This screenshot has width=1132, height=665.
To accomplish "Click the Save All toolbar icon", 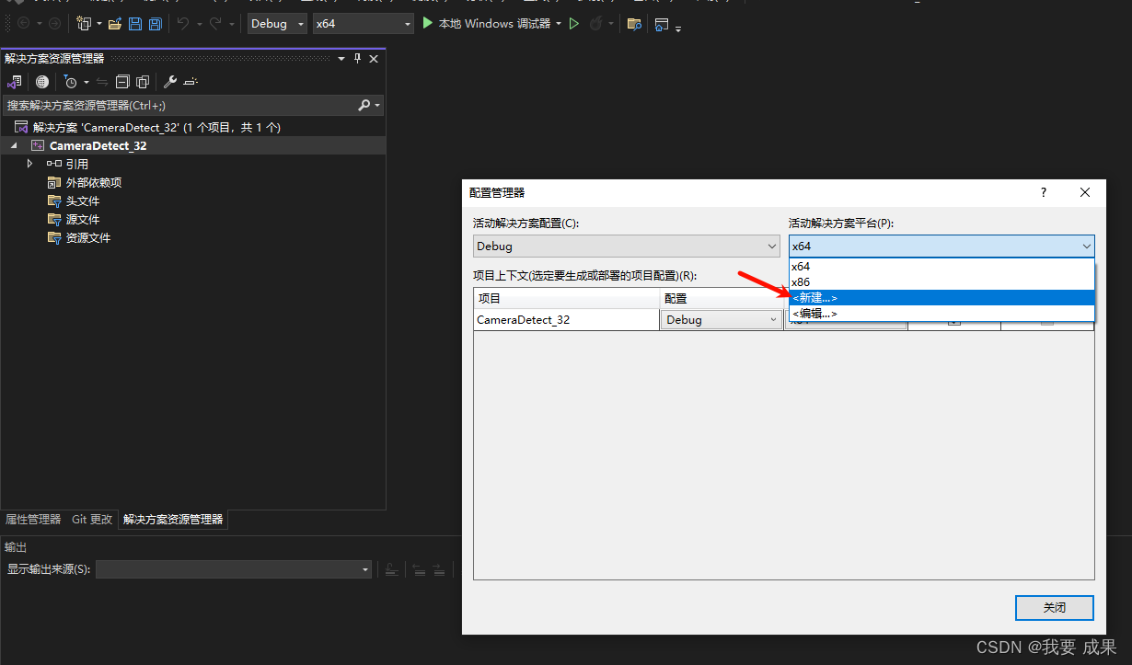I will point(155,24).
